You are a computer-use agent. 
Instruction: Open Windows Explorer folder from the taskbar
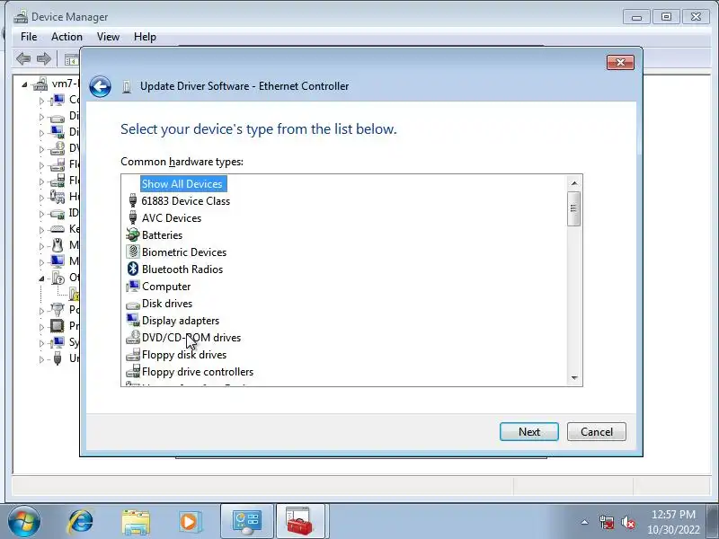pos(136,522)
